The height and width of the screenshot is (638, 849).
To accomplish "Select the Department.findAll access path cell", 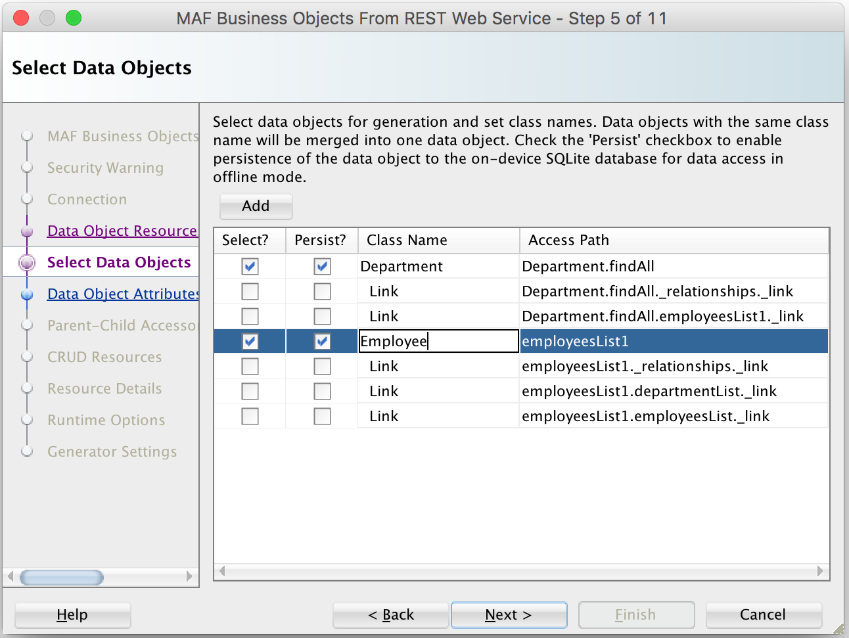I will (674, 266).
